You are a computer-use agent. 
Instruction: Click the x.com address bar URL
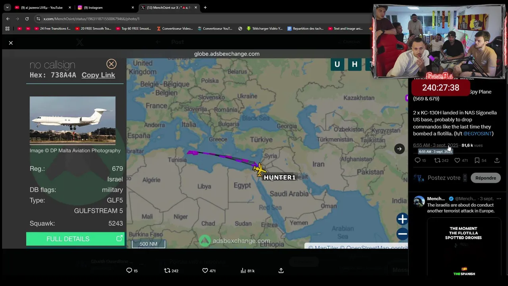tap(91, 19)
